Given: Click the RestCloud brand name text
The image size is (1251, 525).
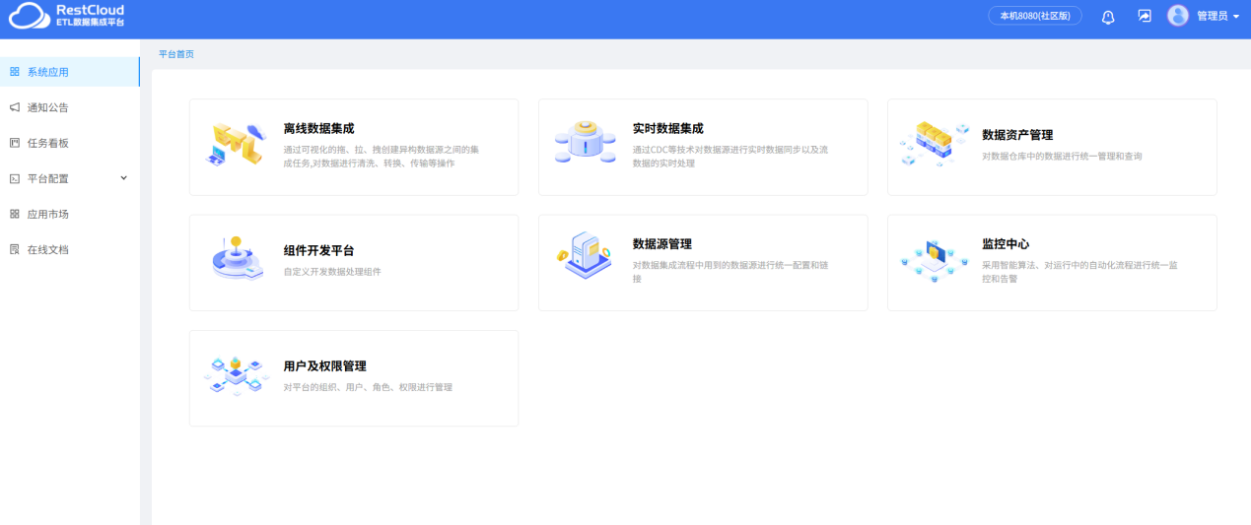Looking at the screenshot, I should click(x=90, y=10).
